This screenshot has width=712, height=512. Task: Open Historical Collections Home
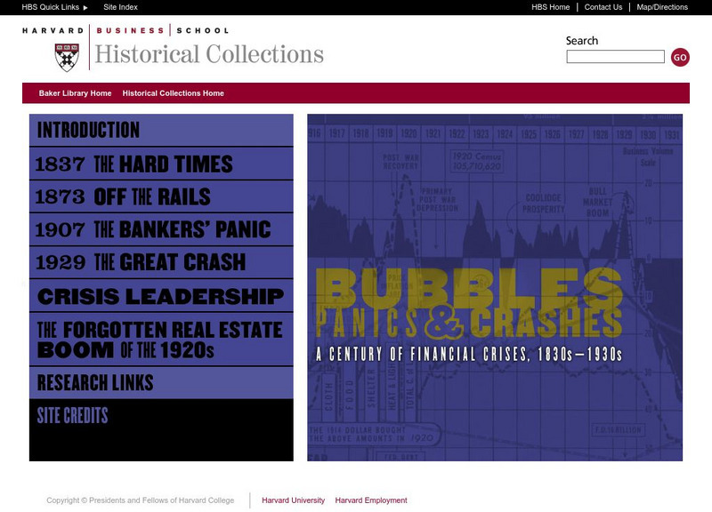tap(173, 93)
